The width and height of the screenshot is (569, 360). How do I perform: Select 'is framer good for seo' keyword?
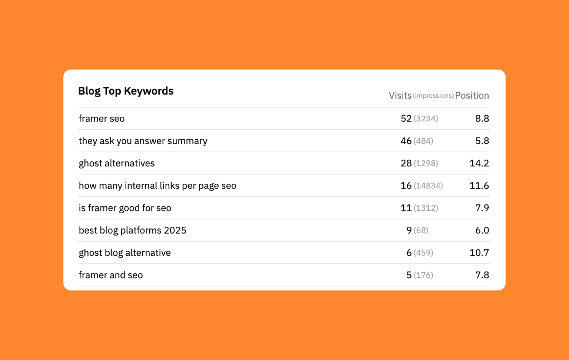[125, 208]
